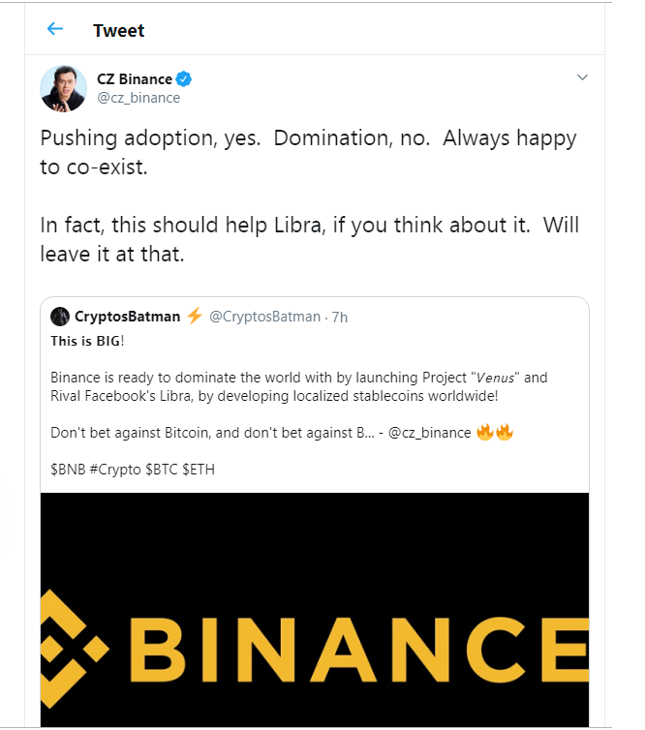This screenshot has width=645, height=730.
Task: Open the #Crypto hashtag
Action: 115,470
